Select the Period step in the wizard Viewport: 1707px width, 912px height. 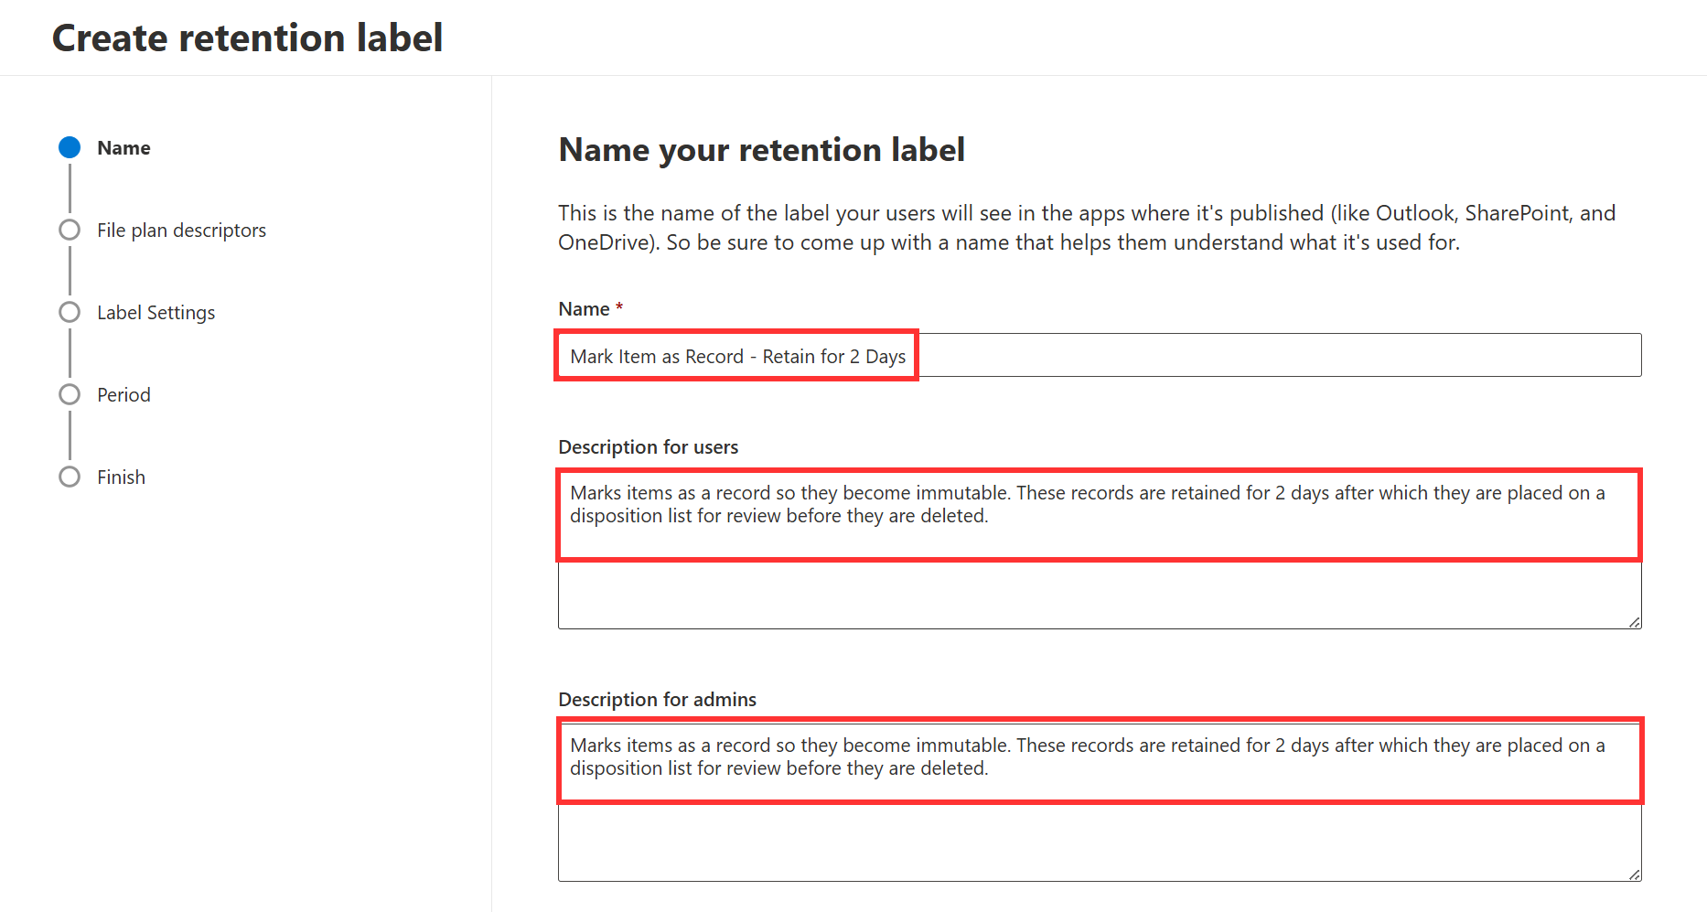click(x=123, y=394)
